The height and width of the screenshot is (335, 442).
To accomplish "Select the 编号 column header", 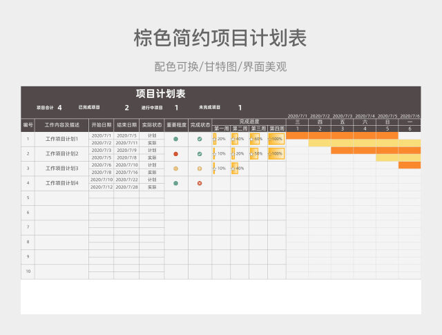I will pos(28,125).
